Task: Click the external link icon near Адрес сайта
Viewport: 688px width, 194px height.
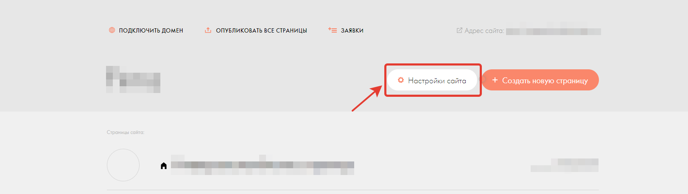Action: click(459, 30)
